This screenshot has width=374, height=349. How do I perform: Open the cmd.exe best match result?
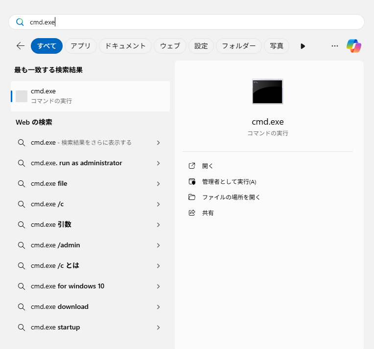(90, 96)
